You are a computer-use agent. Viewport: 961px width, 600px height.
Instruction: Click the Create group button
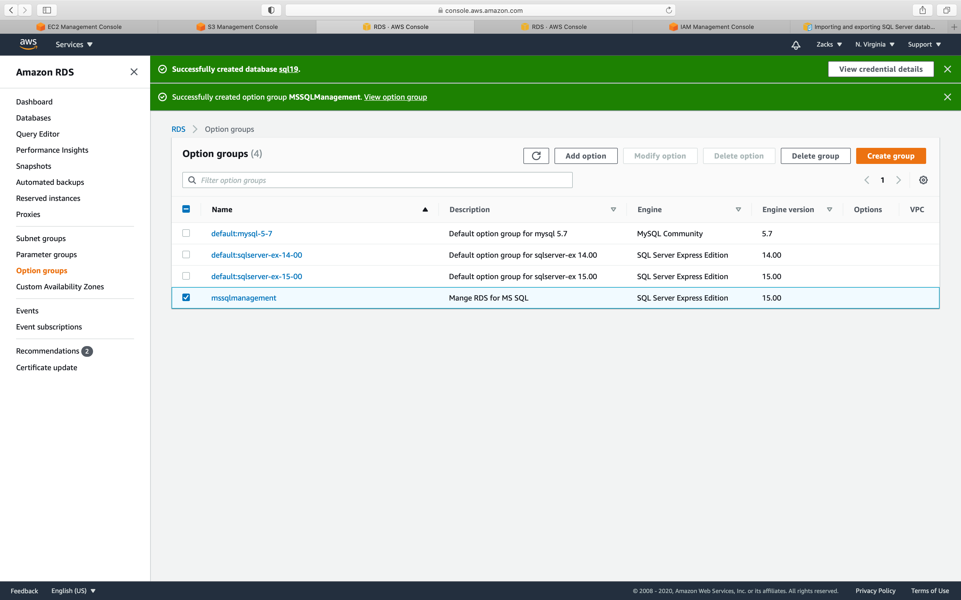[890, 156]
